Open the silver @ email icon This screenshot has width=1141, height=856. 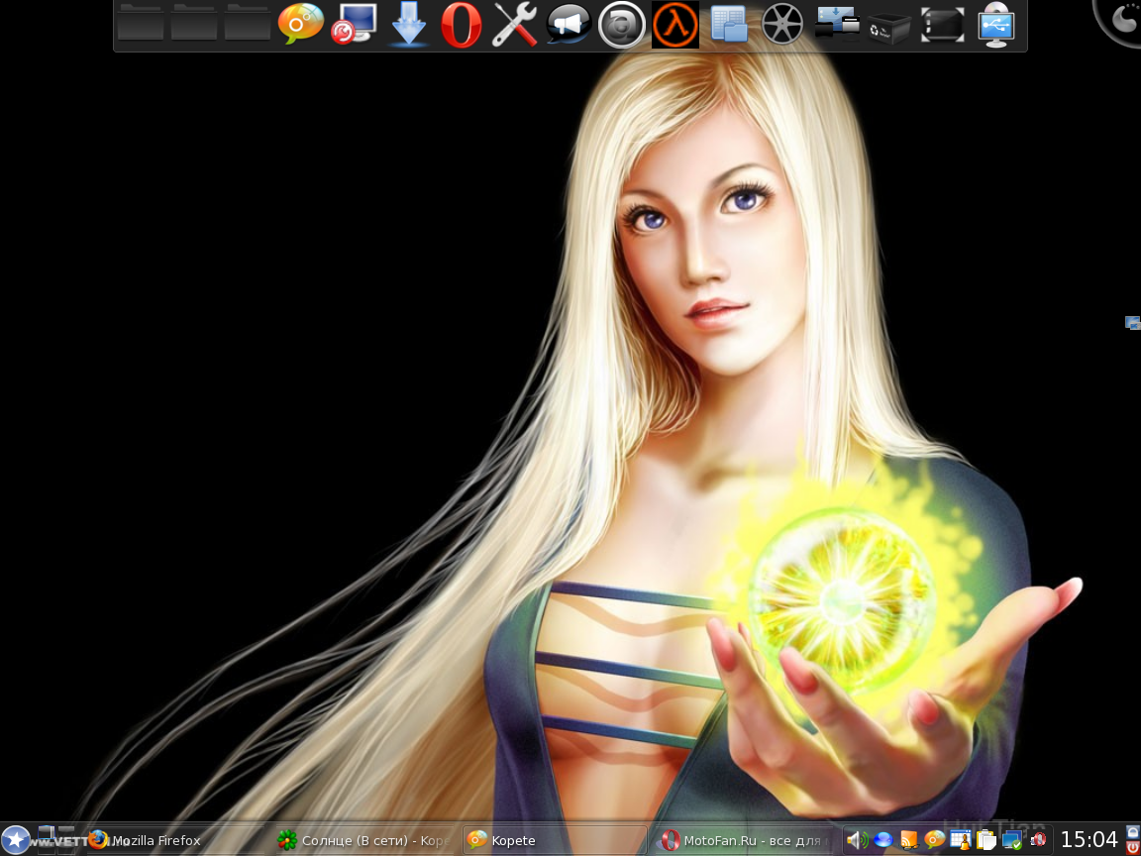pos(621,25)
